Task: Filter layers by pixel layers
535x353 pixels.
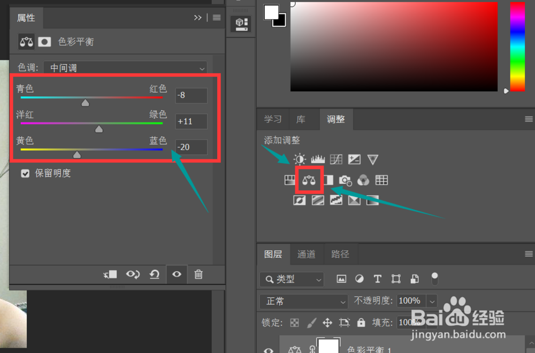Action: pyautogui.click(x=341, y=279)
